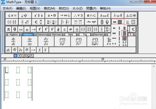Insert the ∂y partial differential
This screenshot has height=109, width=156.
click(x=27, y=50)
